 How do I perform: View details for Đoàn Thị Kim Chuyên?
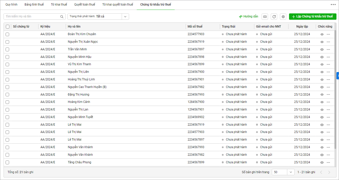[x=322, y=34]
